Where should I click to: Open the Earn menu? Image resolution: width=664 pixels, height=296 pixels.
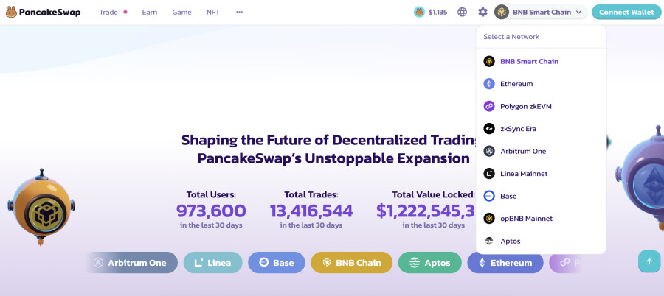point(150,12)
